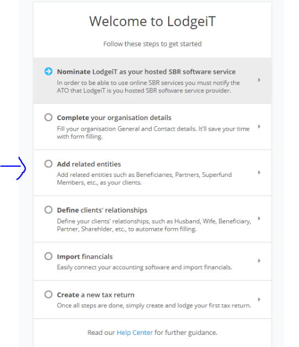
Task: Click the Create a new tax return title
Action: 95,295
